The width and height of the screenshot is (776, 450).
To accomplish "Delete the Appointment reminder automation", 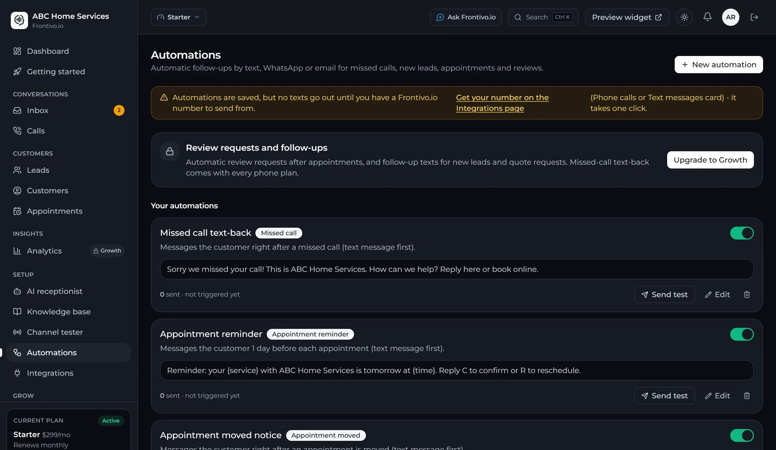I will 747,396.
